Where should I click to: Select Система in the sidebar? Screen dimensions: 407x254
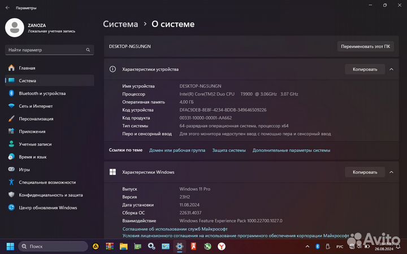[x=50, y=81]
